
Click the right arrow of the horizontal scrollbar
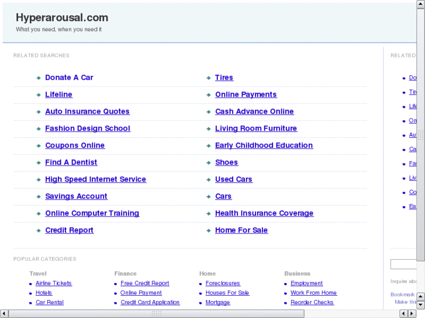[x=412, y=314]
